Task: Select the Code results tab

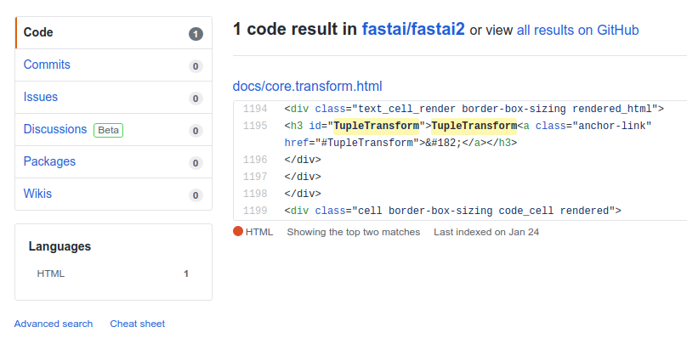Action: [113, 33]
